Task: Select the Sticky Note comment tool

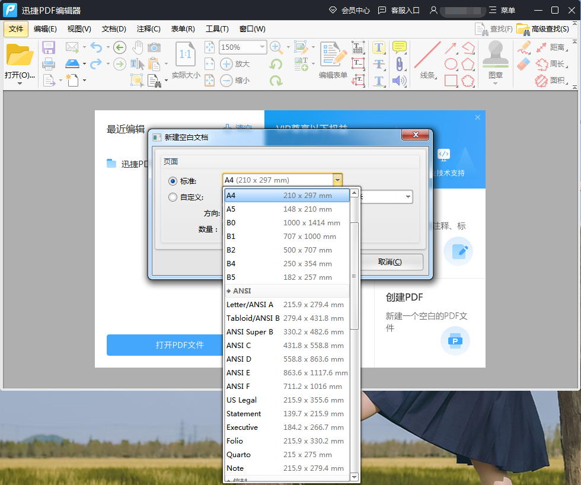Action: coord(400,47)
